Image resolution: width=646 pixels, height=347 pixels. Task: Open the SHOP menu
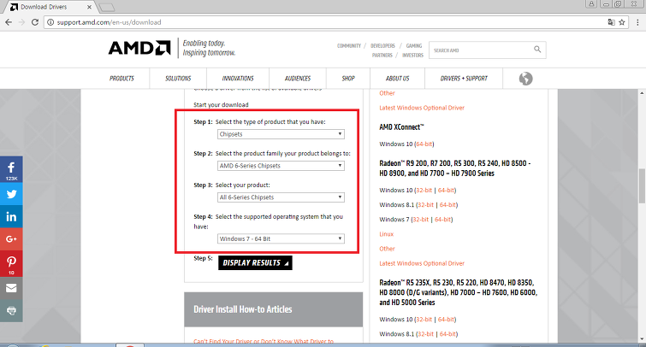[348, 79]
